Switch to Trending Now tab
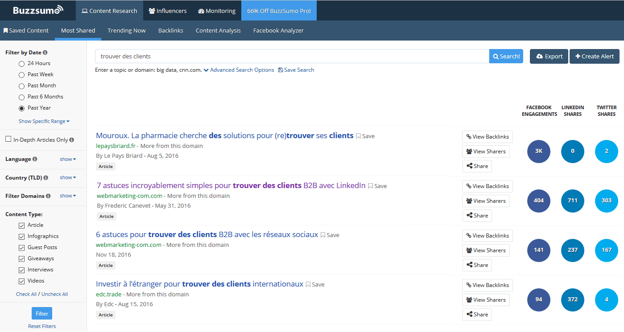This screenshot has width=624, height=332. pyautogui.click(x=127, y=31)
